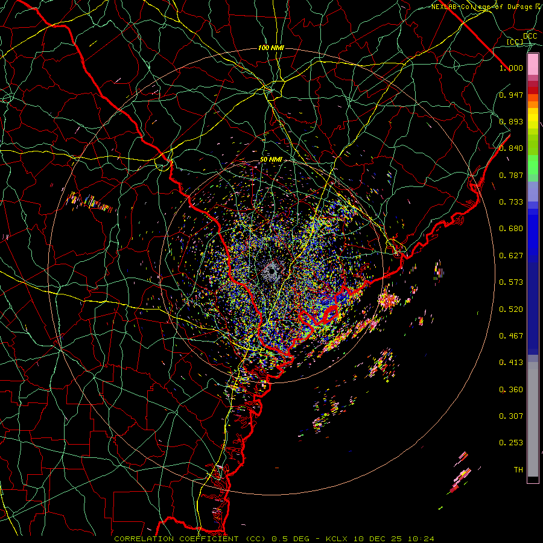543x543 pixels.
Task: Click the 0.413 color scale value
Action: [511, 362]
